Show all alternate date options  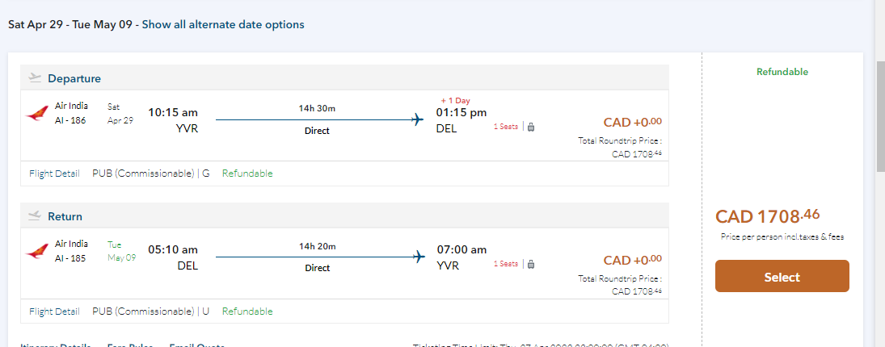coord(223,24)
